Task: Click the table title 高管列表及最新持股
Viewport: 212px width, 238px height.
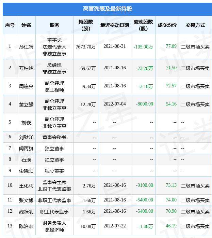Action: pyautogui.click(x=108, y=9)
